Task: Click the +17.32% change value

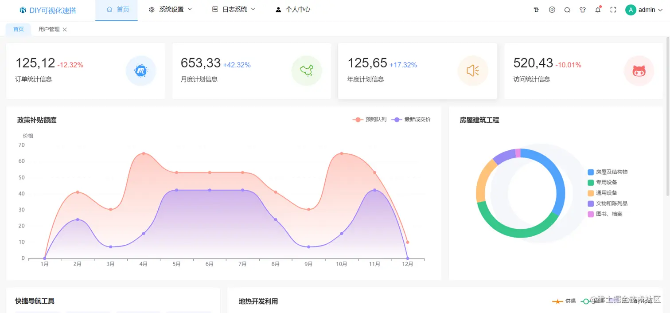Action: click(403, 65)
